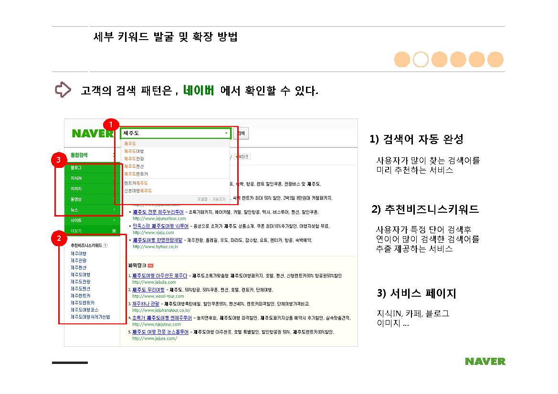Click 기능끄기 to turn off autocomplete
This screenshot has height=394, width=558.
click(x=219, y=199)
